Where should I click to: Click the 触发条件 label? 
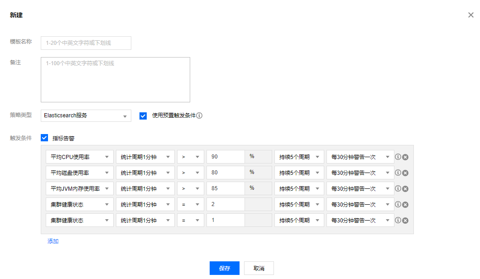pyautogui.click(x=21, y=138)
